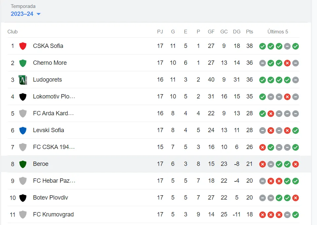Click the Club column header
Image resolution: width=317 pixels, height=225 pixels.
click(13, 32)
